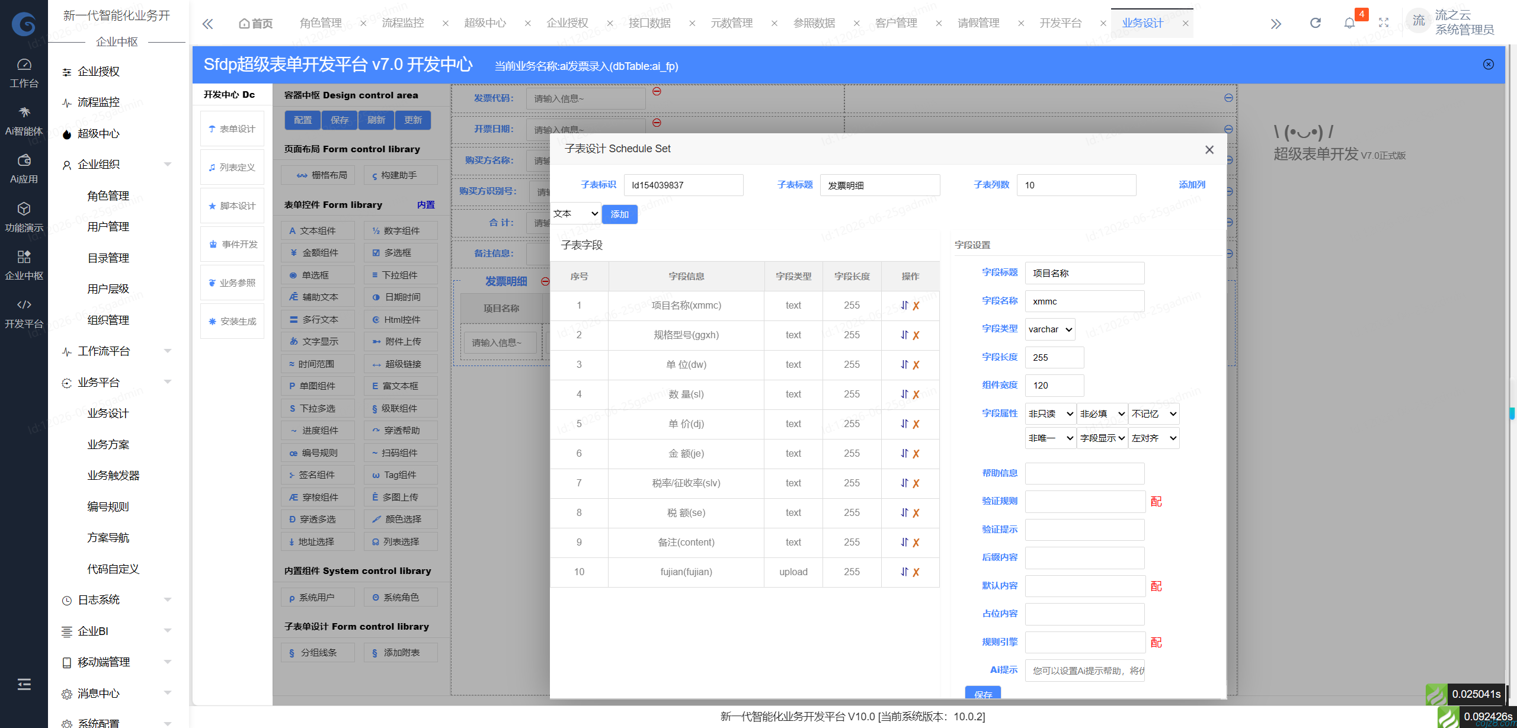Click the 栅格布局 layout control
The image size is (1517, 728).
coord(318,175)
